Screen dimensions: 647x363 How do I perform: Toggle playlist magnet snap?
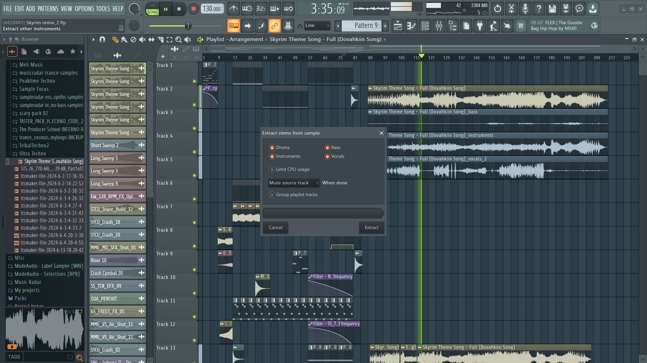pos(102,40)
